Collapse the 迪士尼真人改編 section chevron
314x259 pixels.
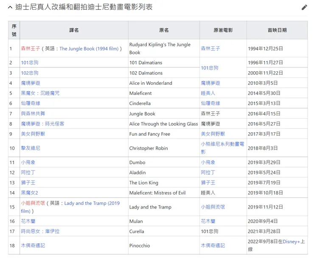(10, 7)
